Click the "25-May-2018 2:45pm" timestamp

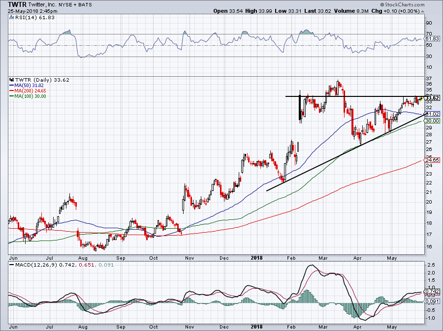click(32, 11)
